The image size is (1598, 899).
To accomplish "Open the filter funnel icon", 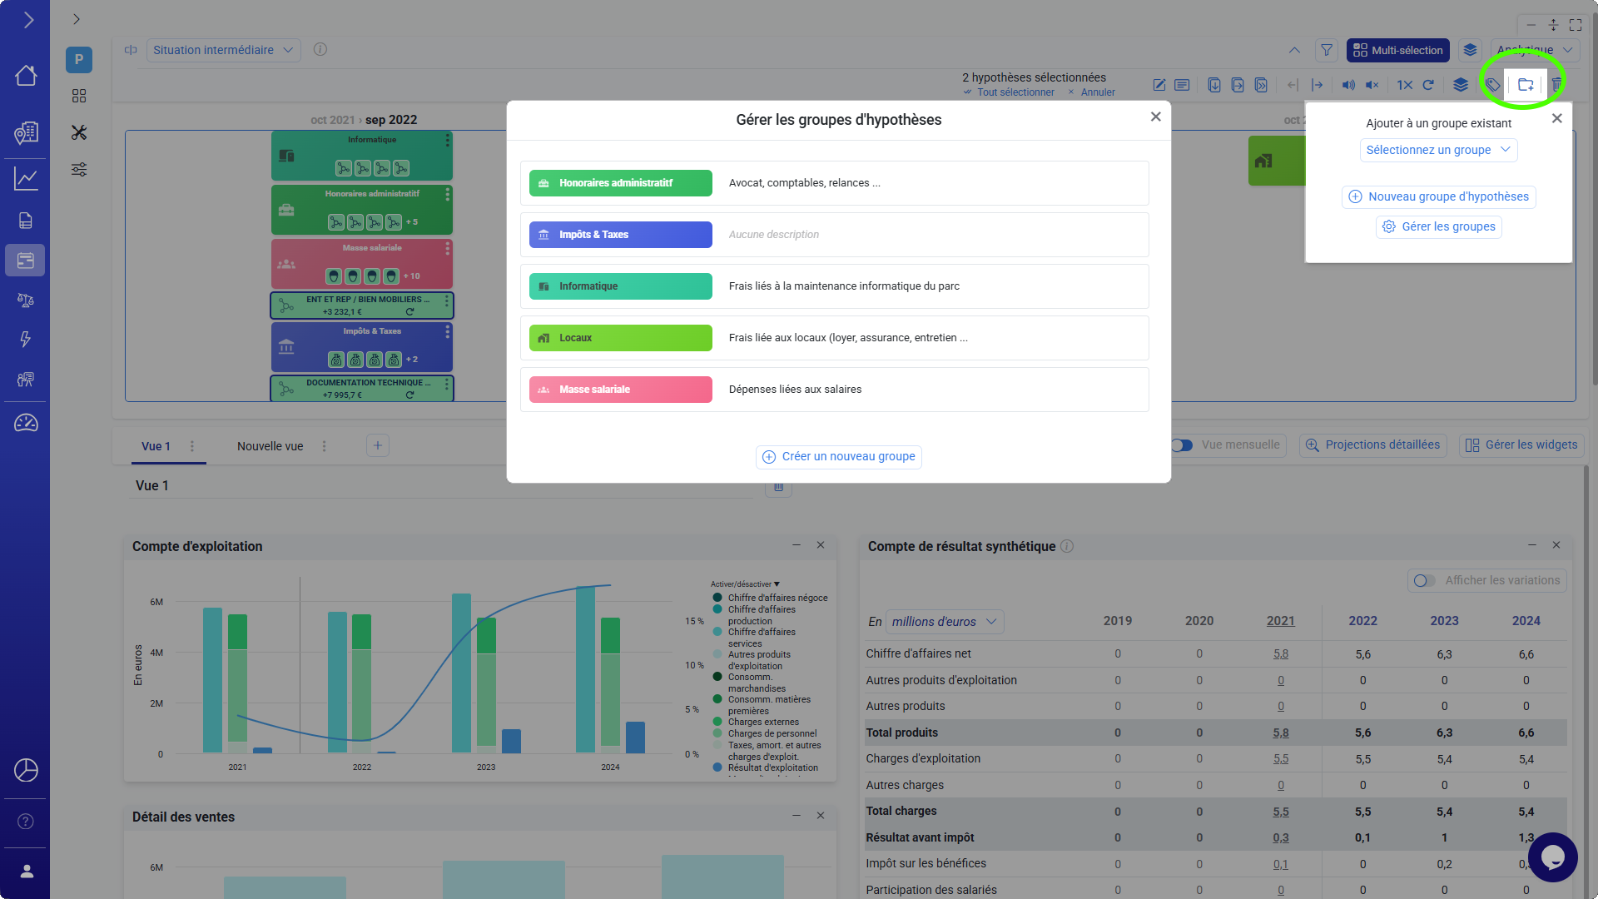I will [x=1327, y=50].
